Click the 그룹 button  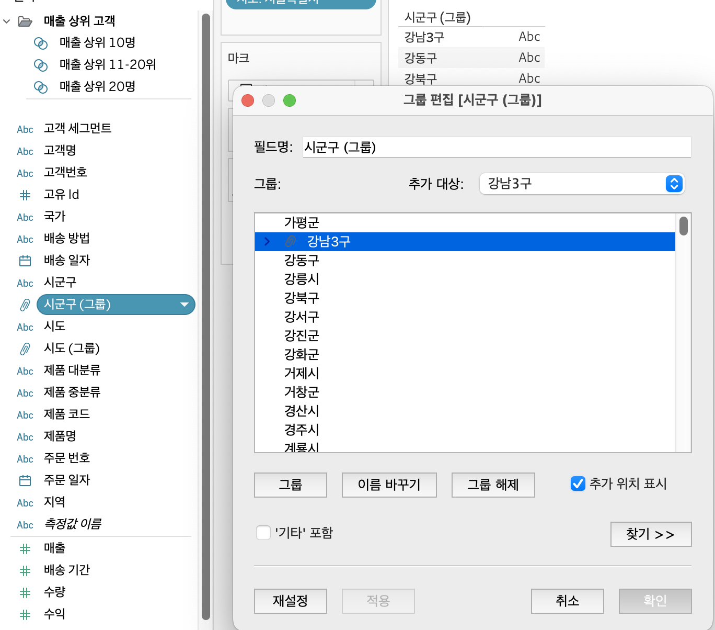(291, 485)
